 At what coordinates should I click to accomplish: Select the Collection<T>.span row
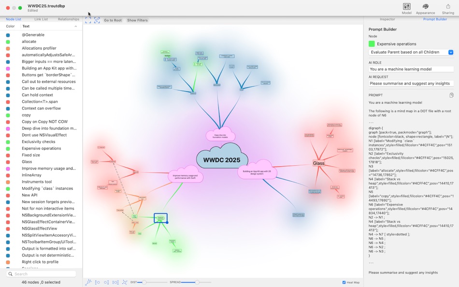[x=41, y=101]
